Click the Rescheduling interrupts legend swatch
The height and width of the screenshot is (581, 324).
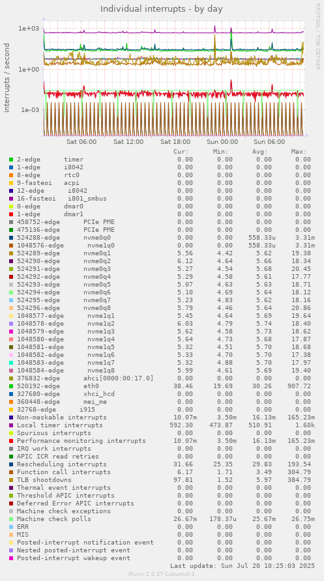tap(11, 464)
